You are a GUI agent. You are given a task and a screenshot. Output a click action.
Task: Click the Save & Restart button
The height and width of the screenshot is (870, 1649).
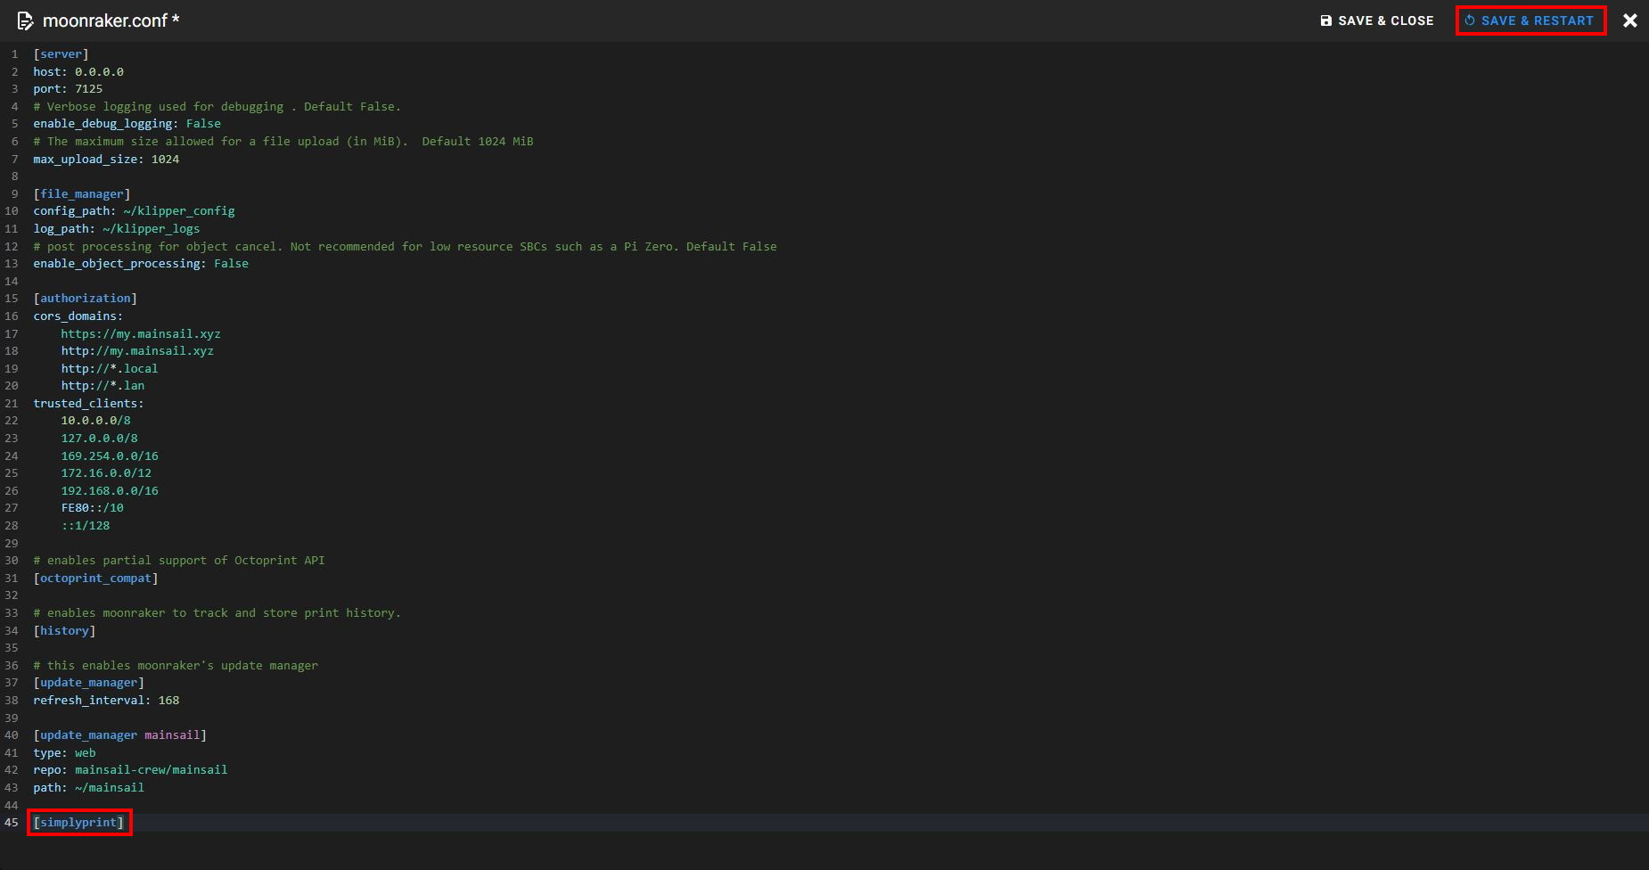tap(1530, 21)
